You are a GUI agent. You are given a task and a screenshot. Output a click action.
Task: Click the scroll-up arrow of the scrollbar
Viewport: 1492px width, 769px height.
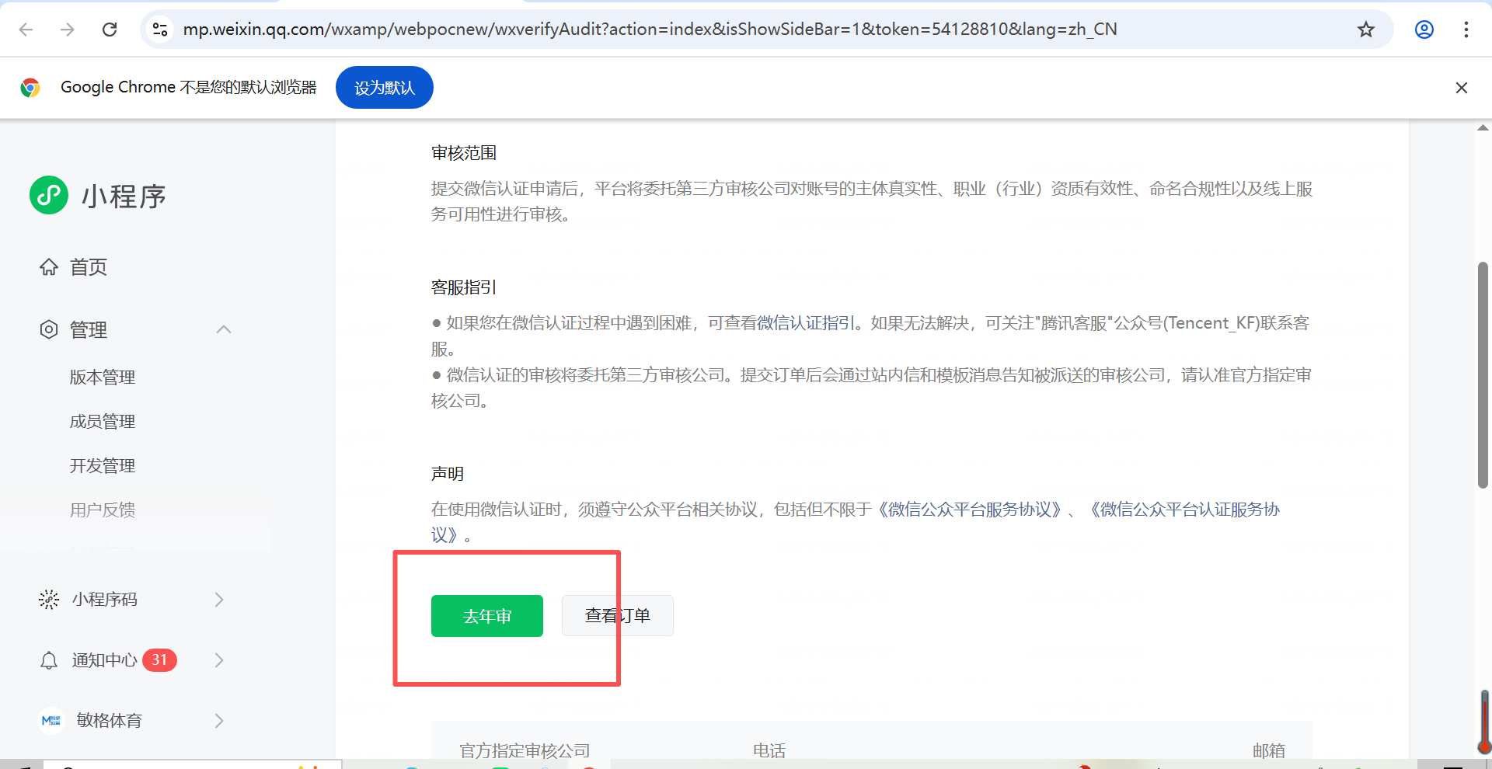[x=1483, y=128]
